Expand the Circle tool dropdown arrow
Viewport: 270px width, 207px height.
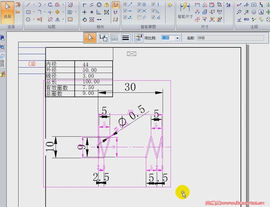click(x=34, y=19)
